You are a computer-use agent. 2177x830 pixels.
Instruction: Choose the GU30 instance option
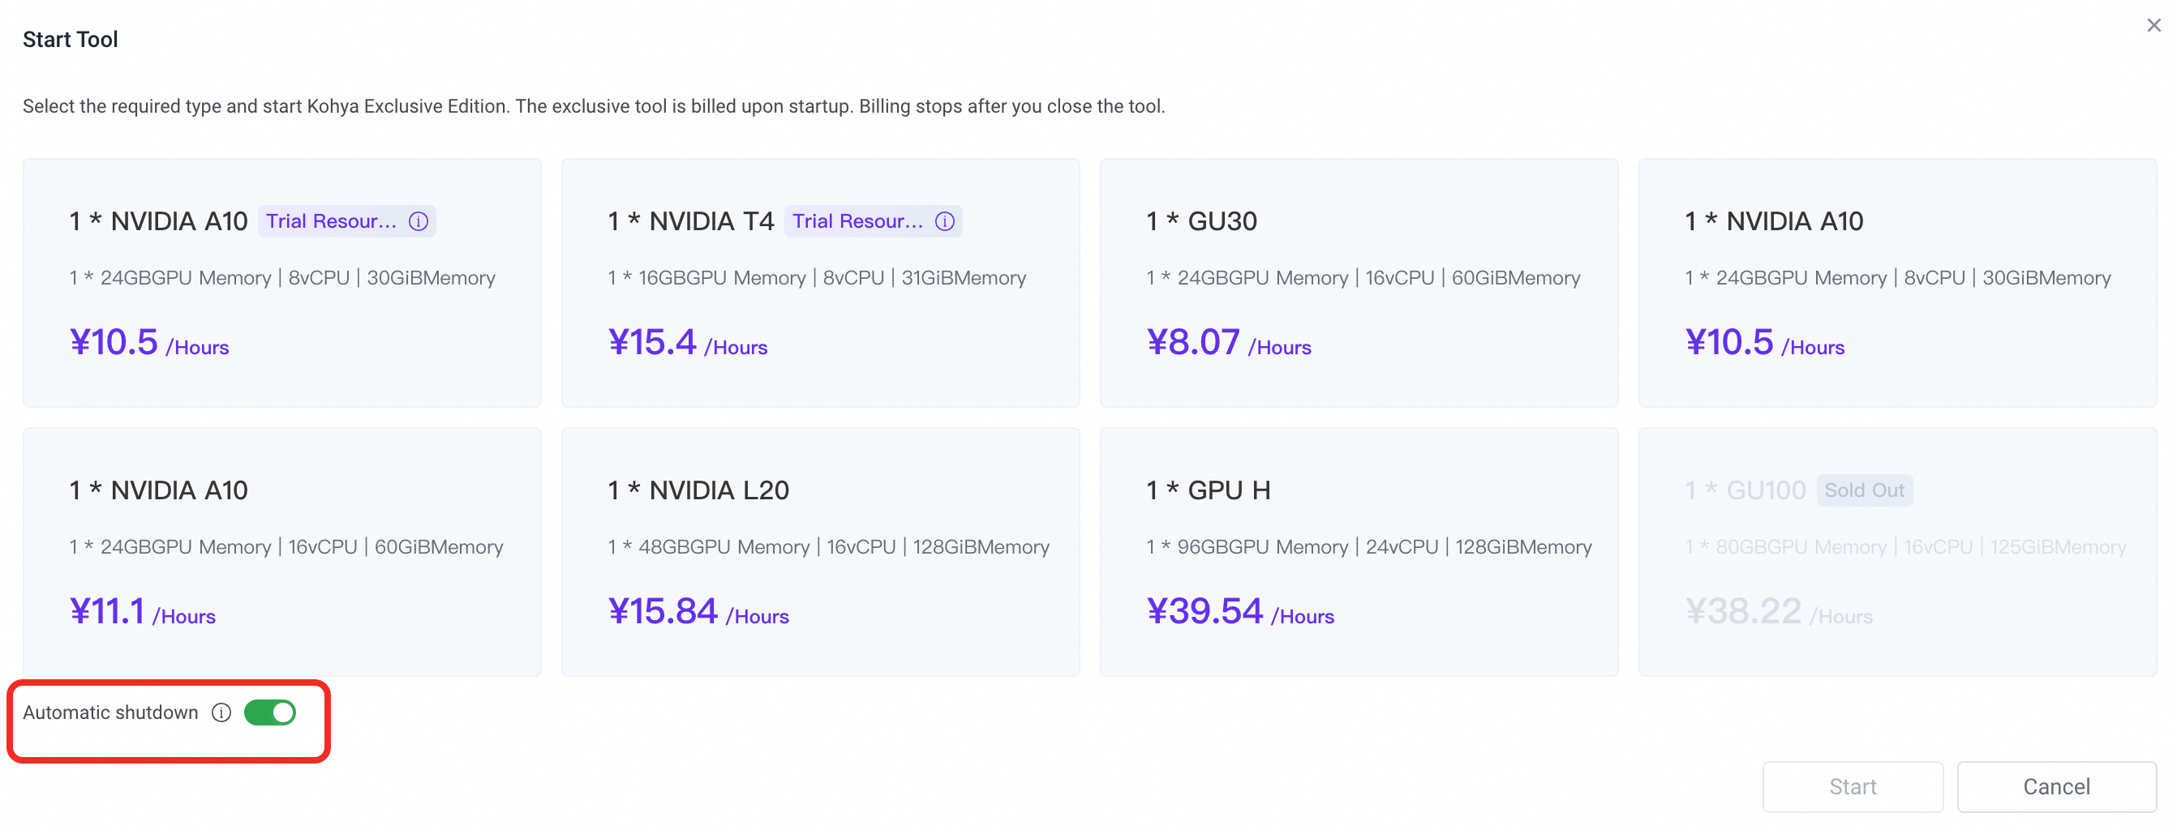[x=1358, y=283]
